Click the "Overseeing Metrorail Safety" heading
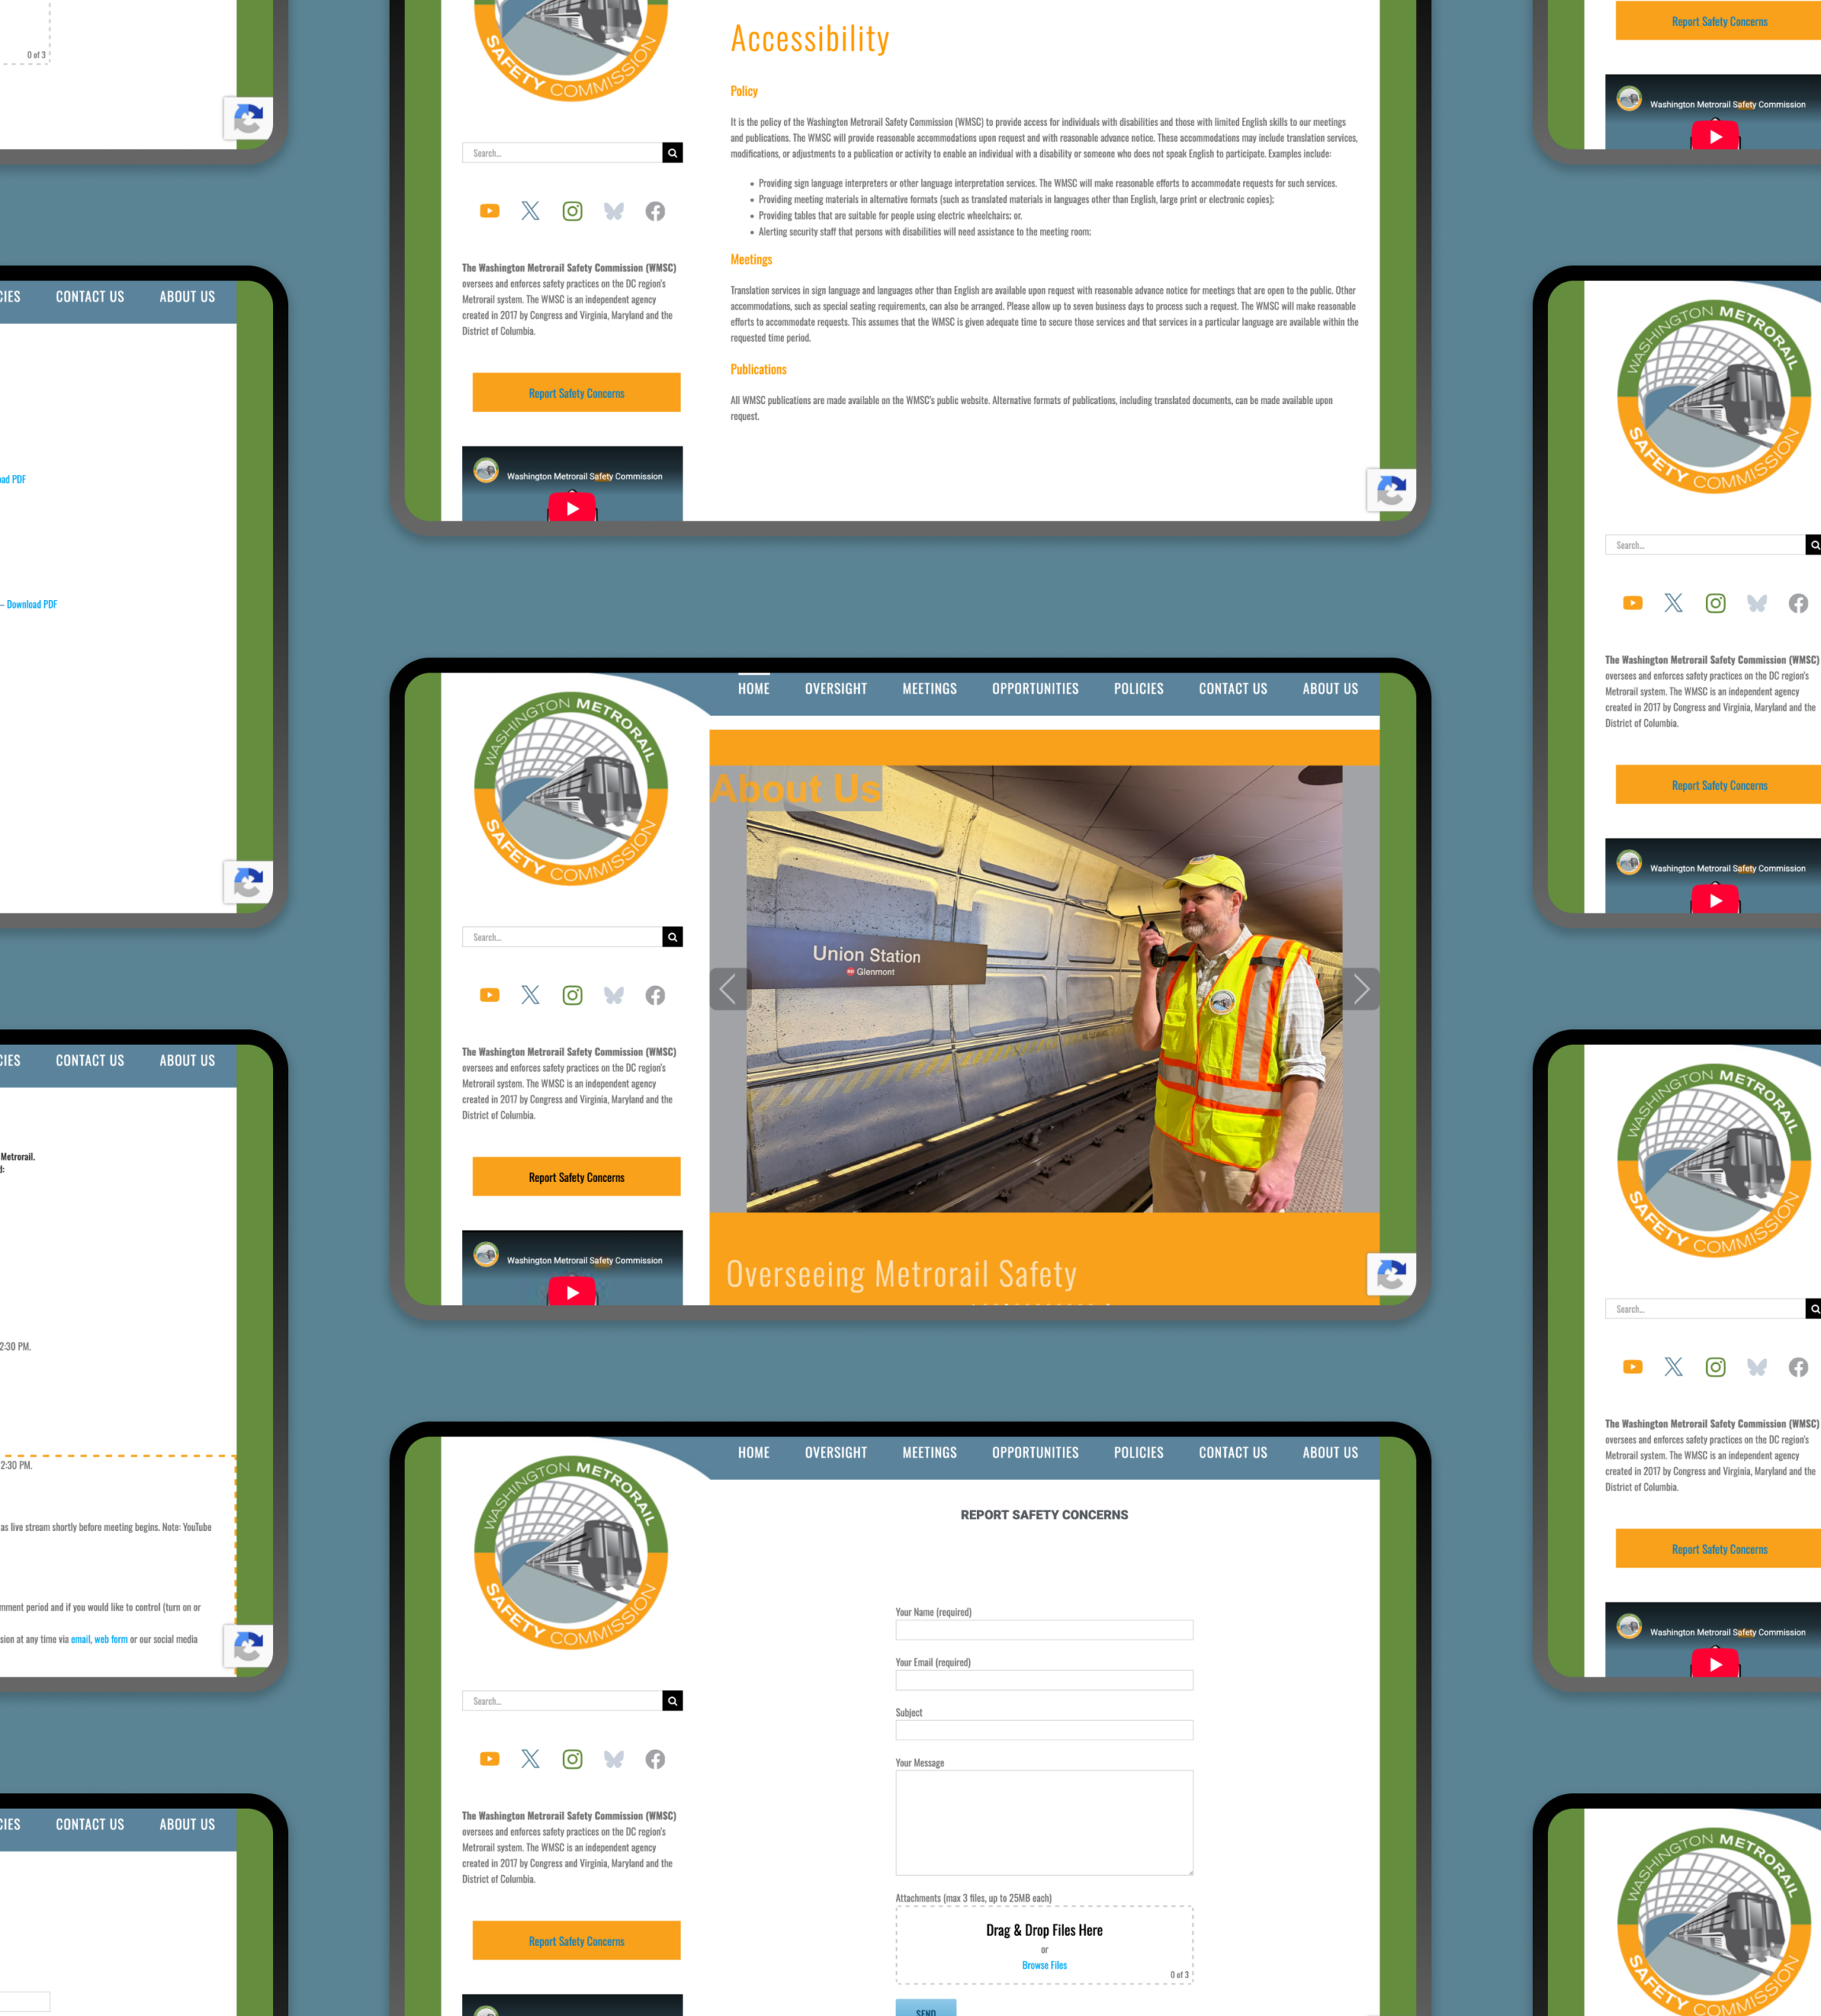The image size is (1821, 2016). coord(901,1274)
